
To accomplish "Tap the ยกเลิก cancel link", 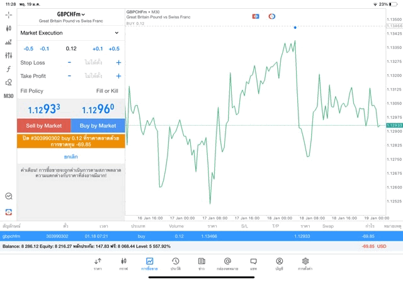I will point(71,157).
